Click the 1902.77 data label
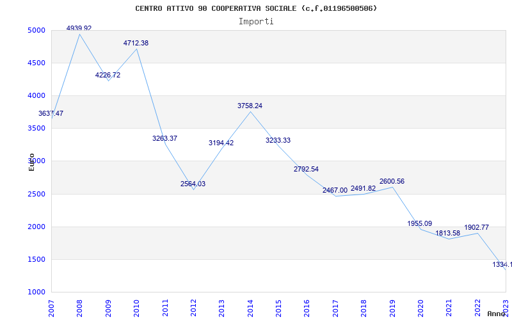Image resolution: width=512 pixels, height=320 pixels. 476,227
